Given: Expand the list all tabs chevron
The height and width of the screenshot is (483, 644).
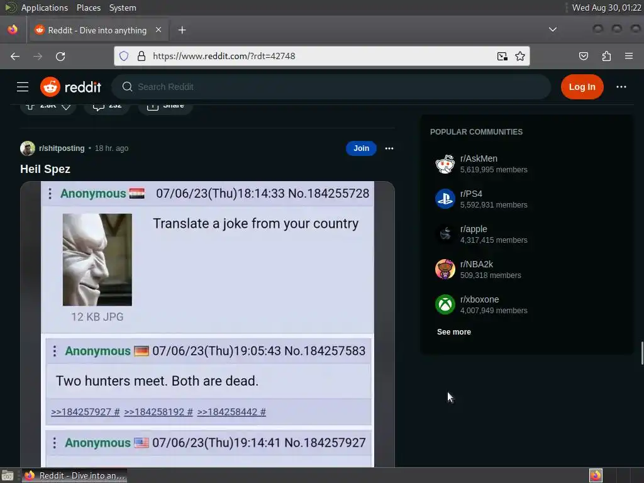Looking at the screenshot, I should pyautogui.click(x=553, y=30).
